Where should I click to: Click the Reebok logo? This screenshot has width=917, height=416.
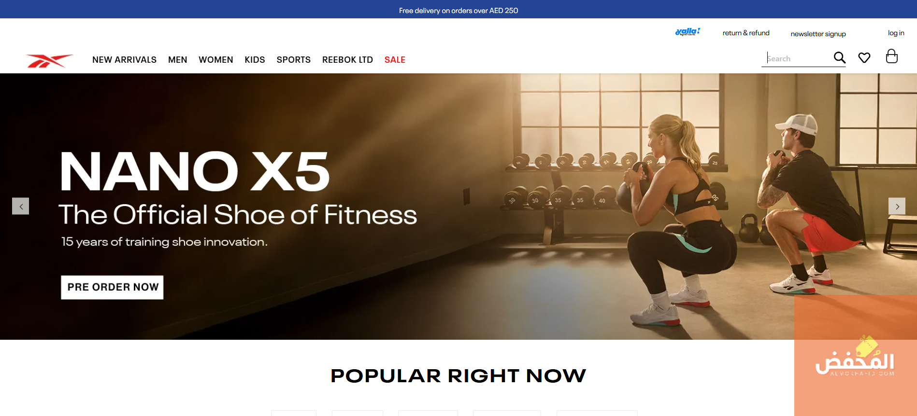pyautogui.click(x=49, y=61)
